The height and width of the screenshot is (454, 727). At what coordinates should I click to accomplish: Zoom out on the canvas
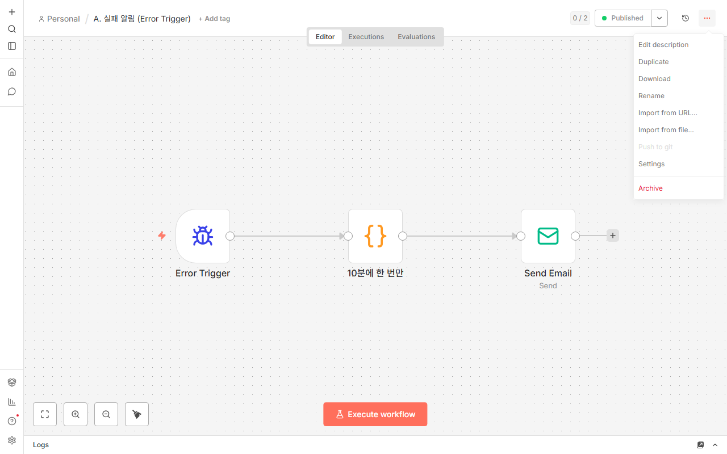coord(106,414)
